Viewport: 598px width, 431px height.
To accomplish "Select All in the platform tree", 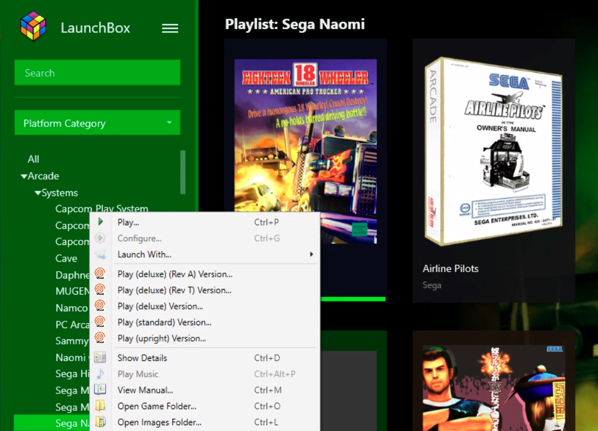I will [x=34, y=159].
